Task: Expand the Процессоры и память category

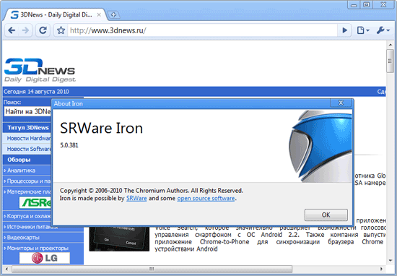Action: [27, 181]
